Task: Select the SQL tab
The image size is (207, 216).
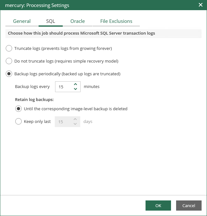Action: click(51, 21)
